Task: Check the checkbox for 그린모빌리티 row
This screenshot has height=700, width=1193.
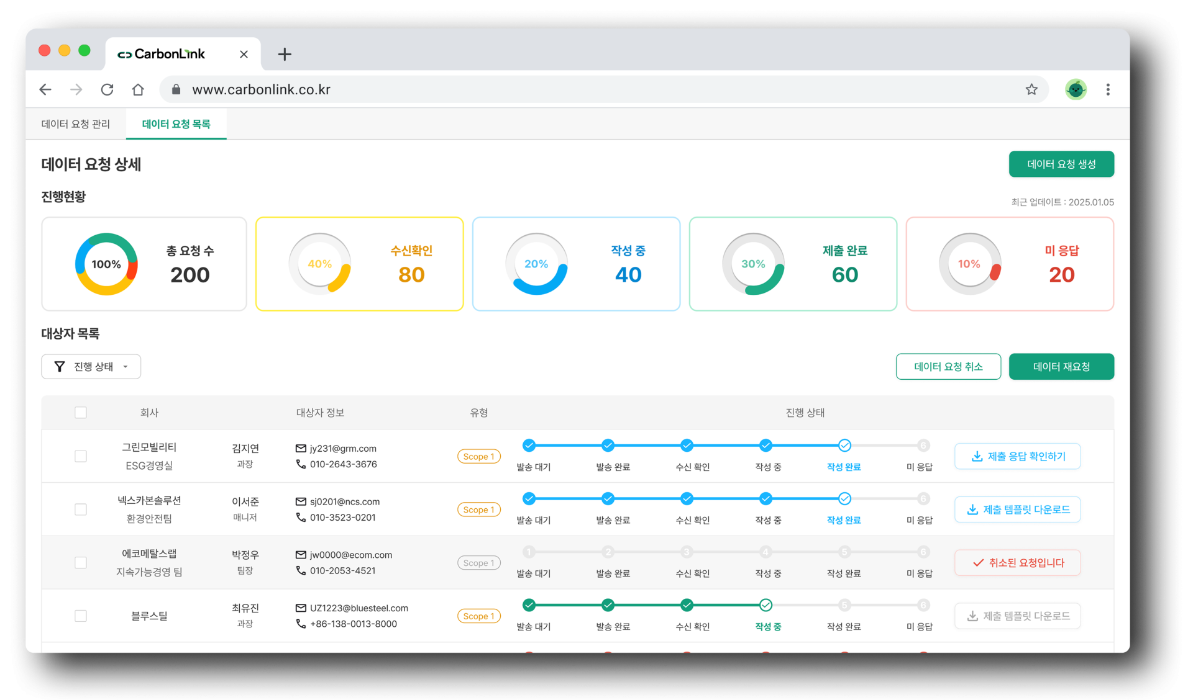Action: click(81, 456)
